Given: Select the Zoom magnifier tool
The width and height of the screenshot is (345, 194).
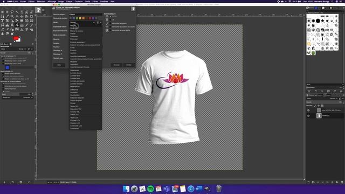Looking at the screenshot, I should click(12, 16).
